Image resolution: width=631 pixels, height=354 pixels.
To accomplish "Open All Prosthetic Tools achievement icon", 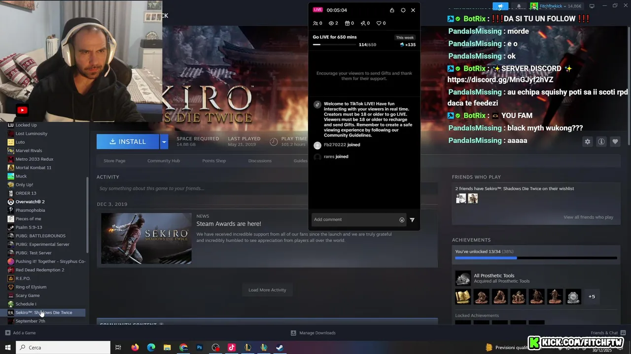I will click(463, 279).
